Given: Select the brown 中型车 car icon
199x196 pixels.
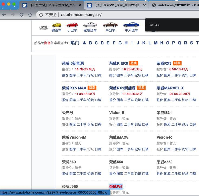Looking at the screenshot, I should [x=110, y=25].
